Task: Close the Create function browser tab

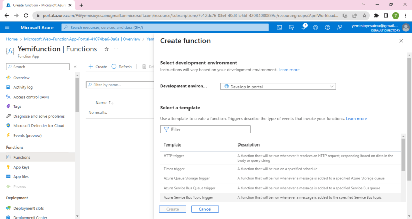Action: coord(70,5)
